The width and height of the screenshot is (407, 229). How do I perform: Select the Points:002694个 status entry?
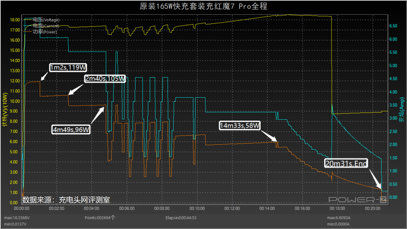(x=100, y=217)
